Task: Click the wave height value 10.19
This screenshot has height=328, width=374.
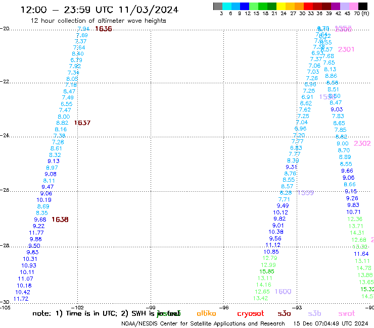Action: point(44,200)
